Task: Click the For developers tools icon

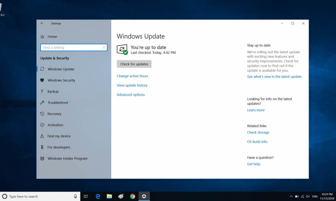Action: click(42, 147)
